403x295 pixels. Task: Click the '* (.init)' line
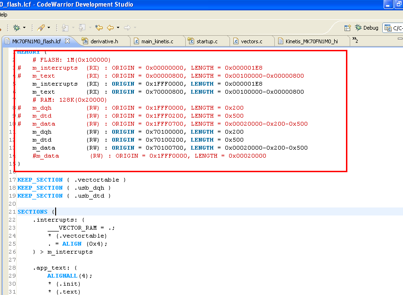(64, 284)
